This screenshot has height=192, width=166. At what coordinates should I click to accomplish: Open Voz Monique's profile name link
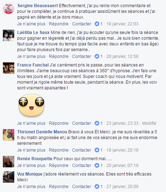coord(30,174)
